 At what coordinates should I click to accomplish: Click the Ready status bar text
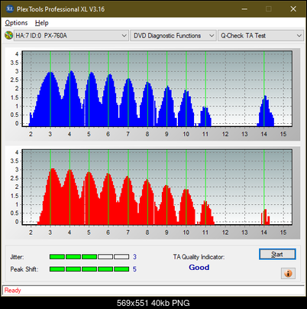tap(12, 290)
